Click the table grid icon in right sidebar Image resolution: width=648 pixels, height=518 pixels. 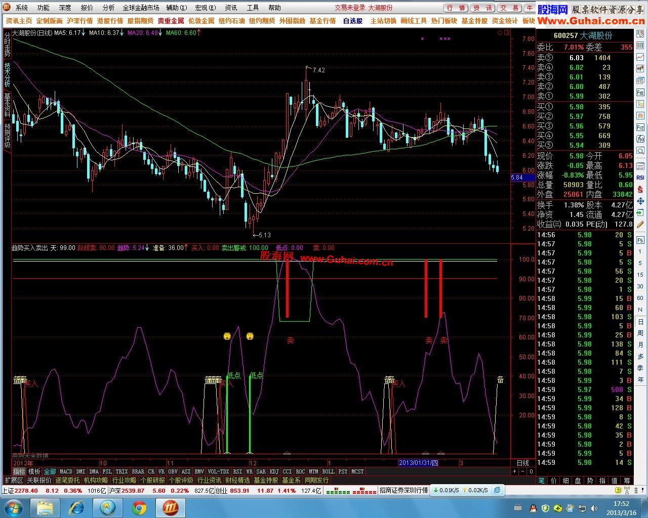(x=640, y=46)
